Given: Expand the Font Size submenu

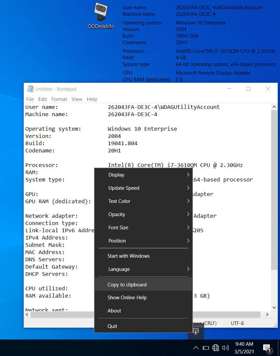Looking at the screenshot, I should tap(143, 228).
